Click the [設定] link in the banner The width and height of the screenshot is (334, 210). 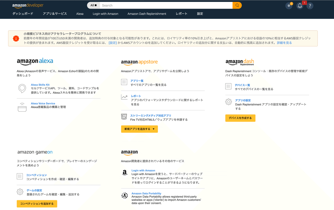point(113,43)
